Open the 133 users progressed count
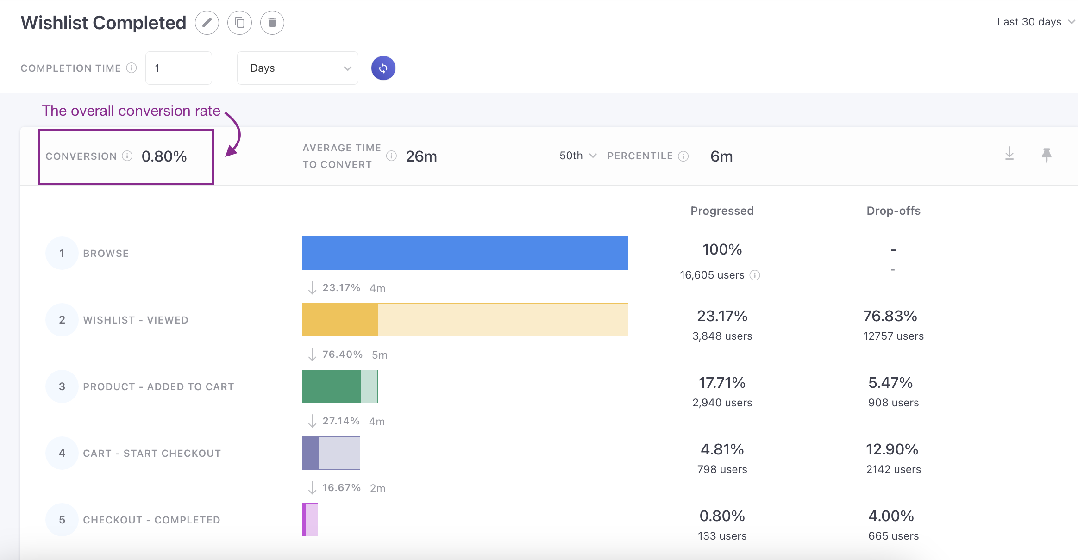This screenshot has width=1078, height=560. [x=722, y=536]
